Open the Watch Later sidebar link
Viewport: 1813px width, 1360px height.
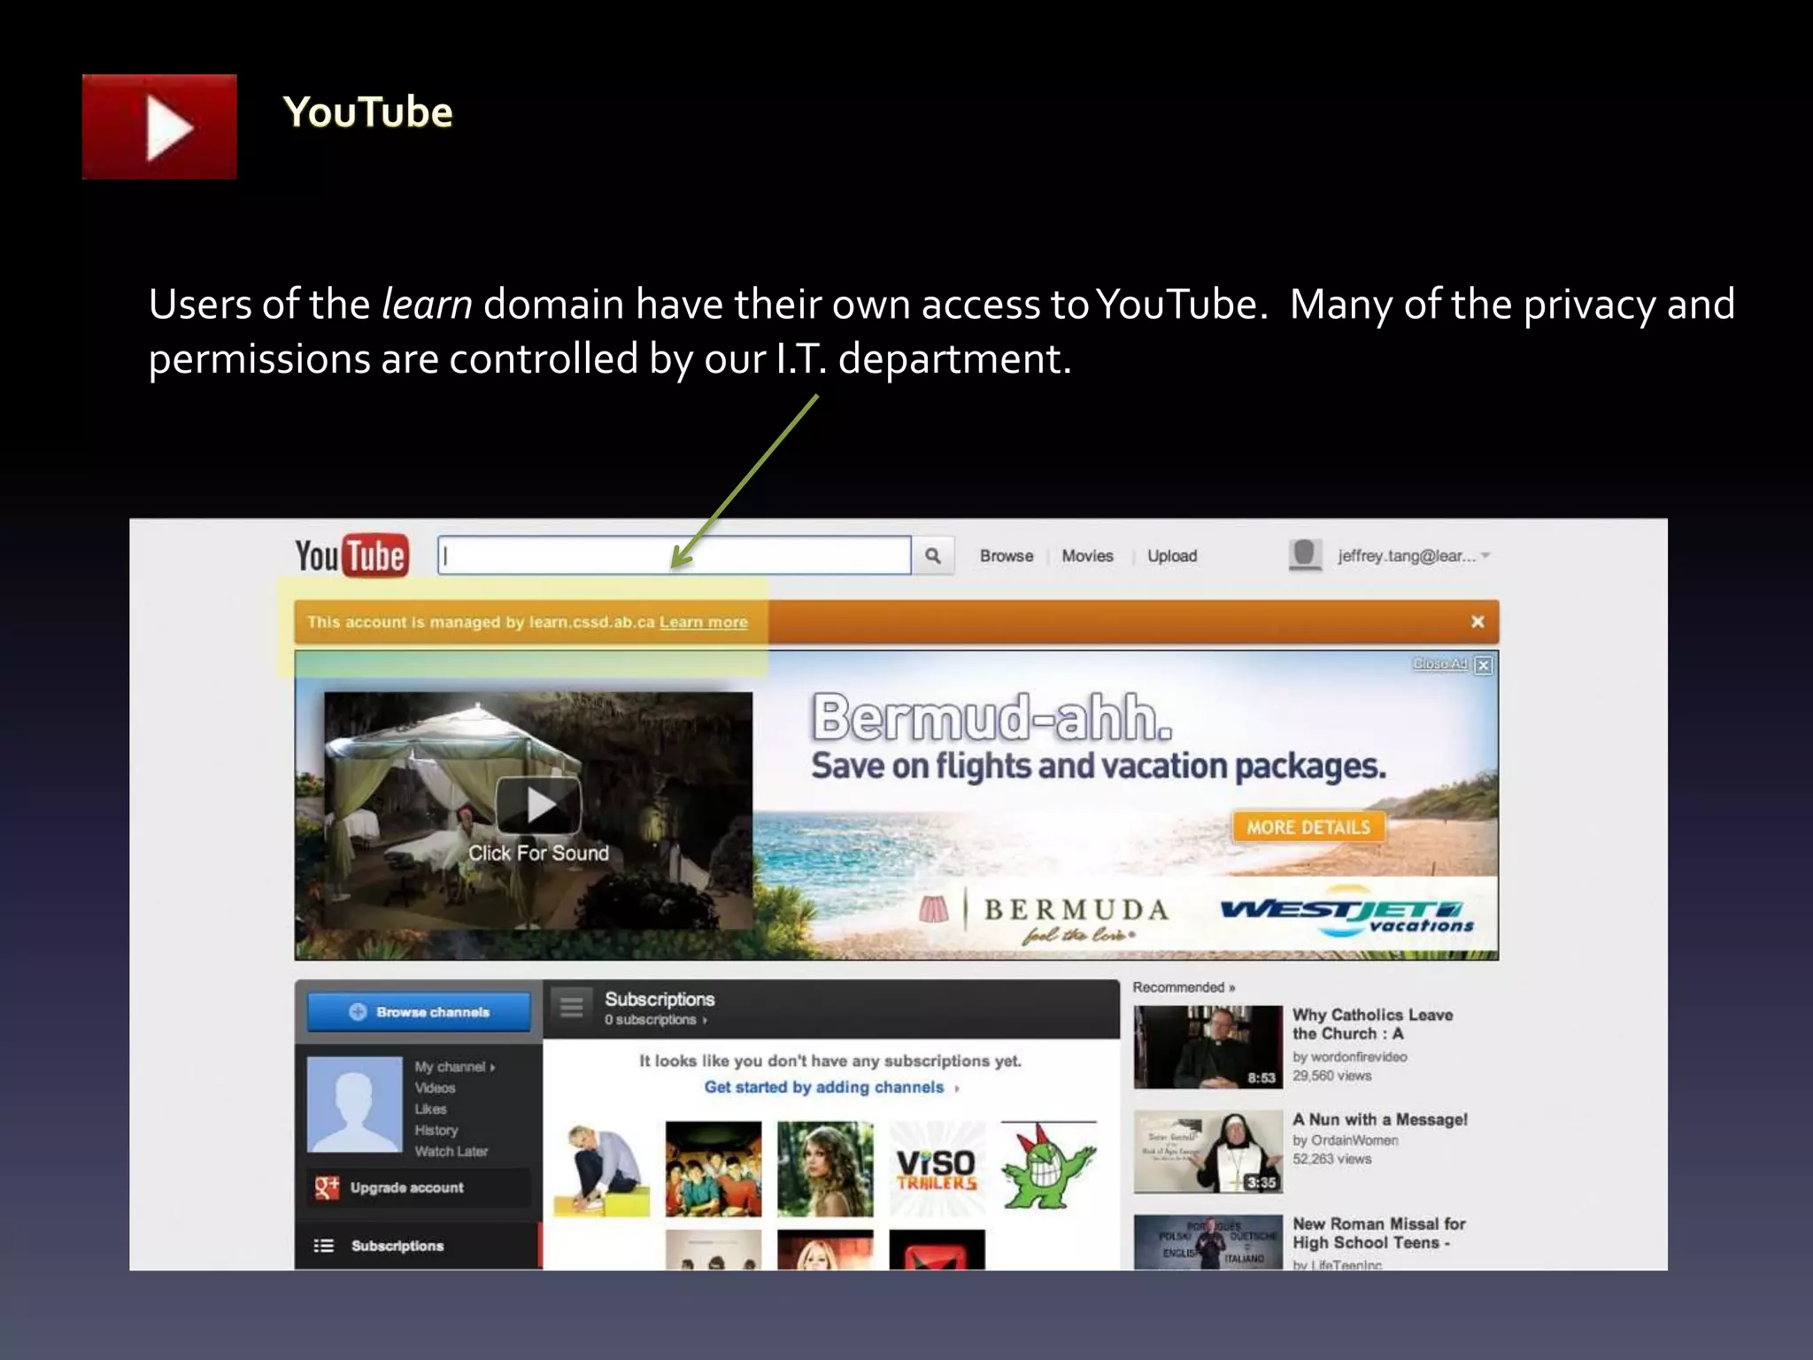pyautogui.click(x=451, y=1152)
